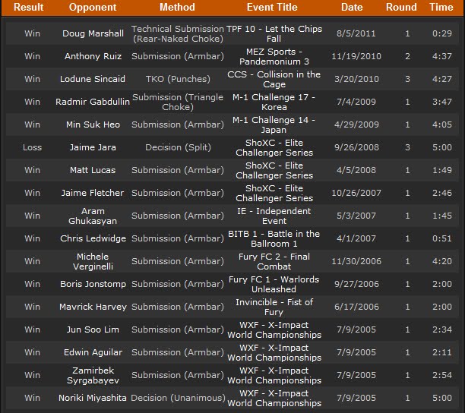Select 'Decision (Split)' method cell

point(178,147)
